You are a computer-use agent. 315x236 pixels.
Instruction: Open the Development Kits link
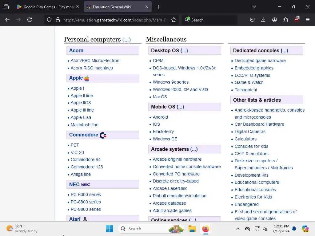pyautogui.click(x=252, y=175)
